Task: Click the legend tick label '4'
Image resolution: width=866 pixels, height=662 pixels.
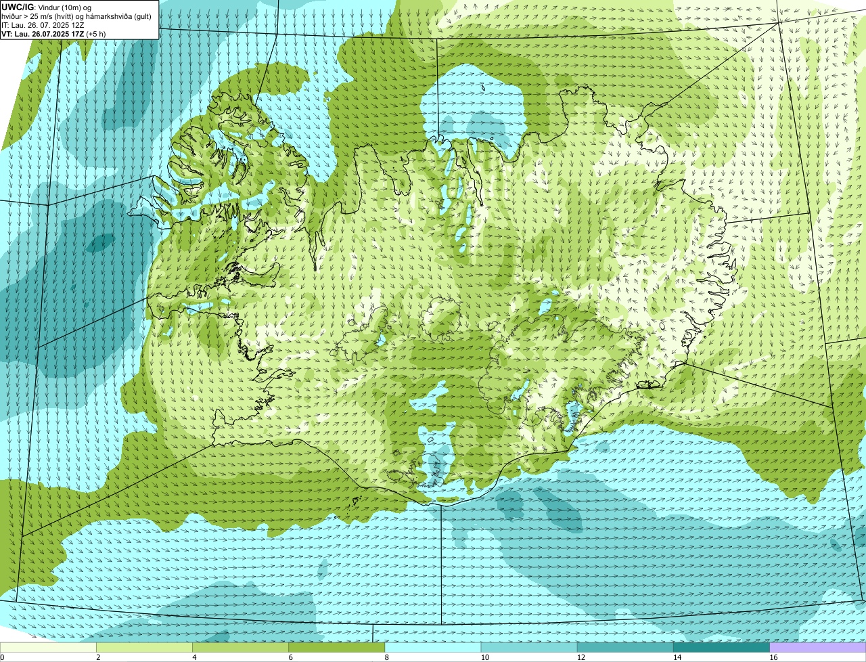Action: [194, 657]
